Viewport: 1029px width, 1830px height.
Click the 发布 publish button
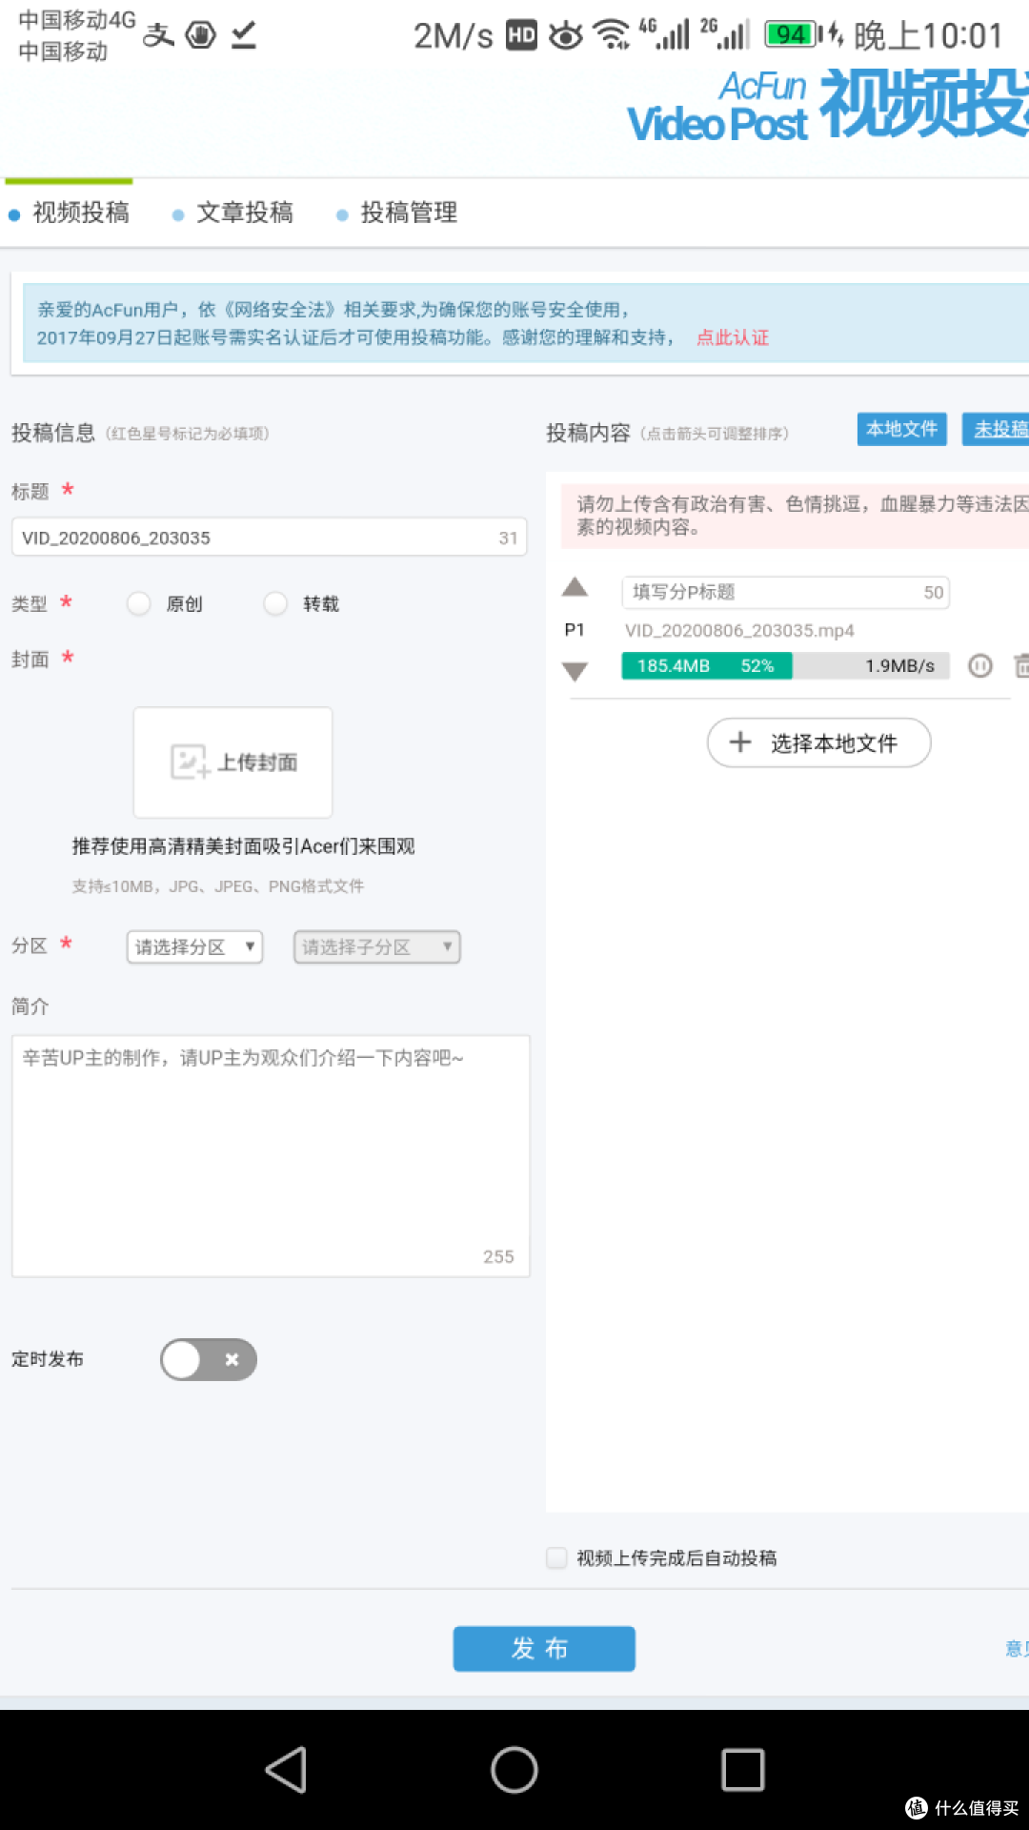tap(544, 1648)
